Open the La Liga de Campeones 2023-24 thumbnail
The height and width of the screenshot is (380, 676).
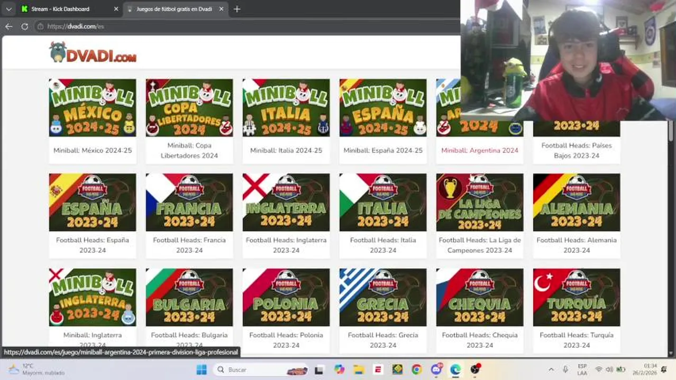point(480,203)
